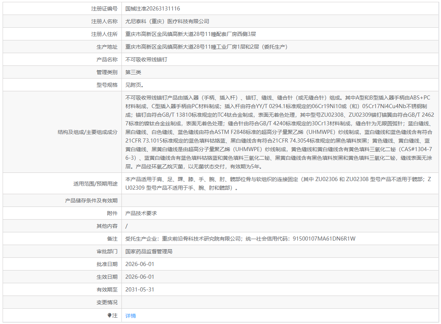Open the 详情 link in the 注 row
The height and width of the screenshot is (324, 441).
[130, 316]
